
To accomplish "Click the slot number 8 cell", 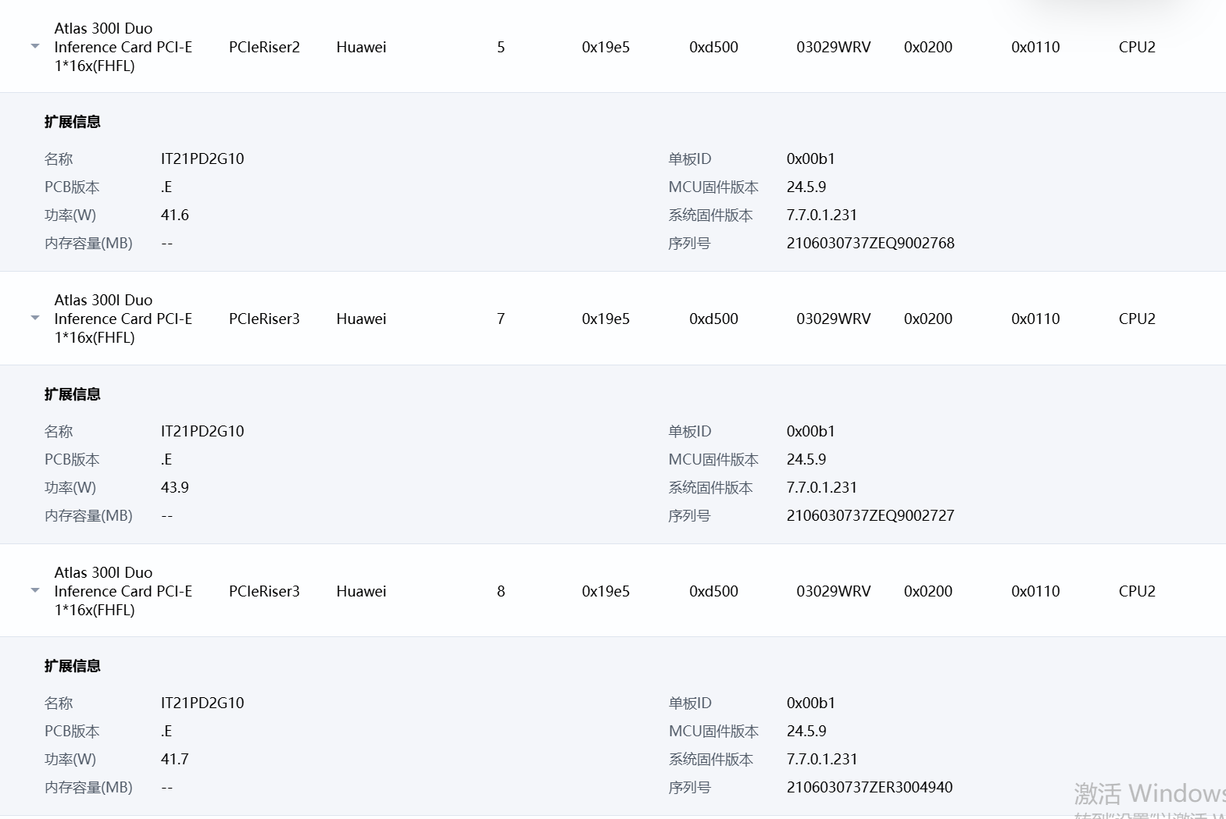I will click(x=501, y=591).
